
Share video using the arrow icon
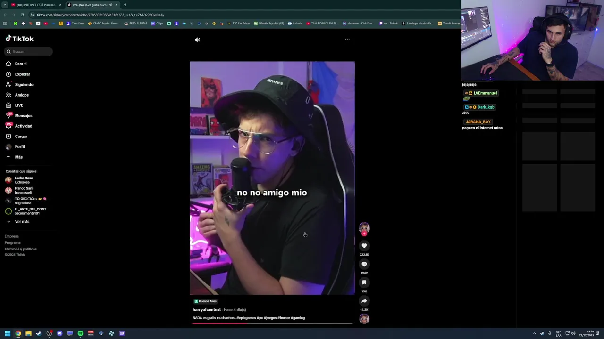pos(364,300)
